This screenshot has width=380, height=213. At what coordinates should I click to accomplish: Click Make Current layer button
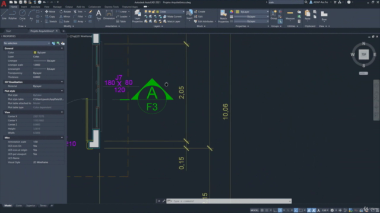[172, 17]
